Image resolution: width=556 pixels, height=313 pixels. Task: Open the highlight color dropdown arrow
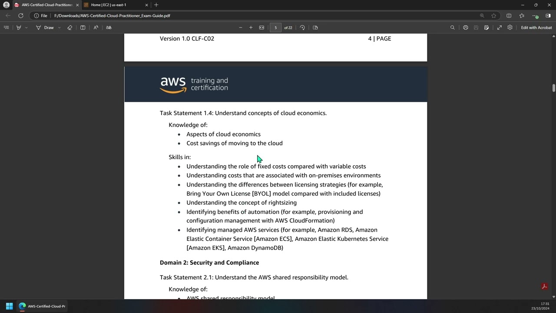tap(26, 27)
